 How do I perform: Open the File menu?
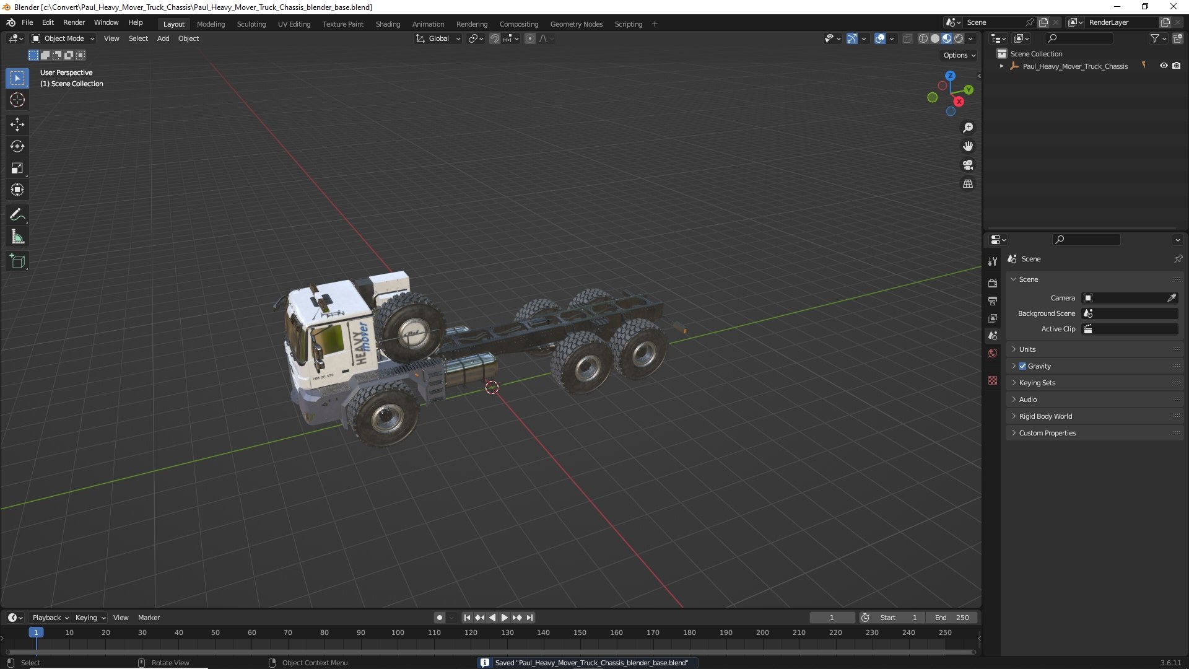point(27,22)
